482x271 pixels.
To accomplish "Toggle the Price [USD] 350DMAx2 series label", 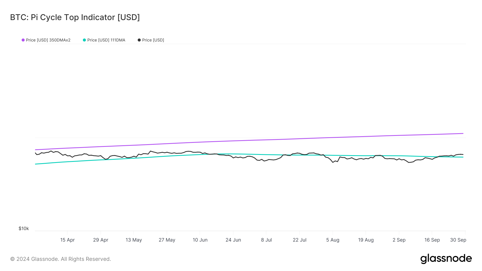I will tap(48, 40).
